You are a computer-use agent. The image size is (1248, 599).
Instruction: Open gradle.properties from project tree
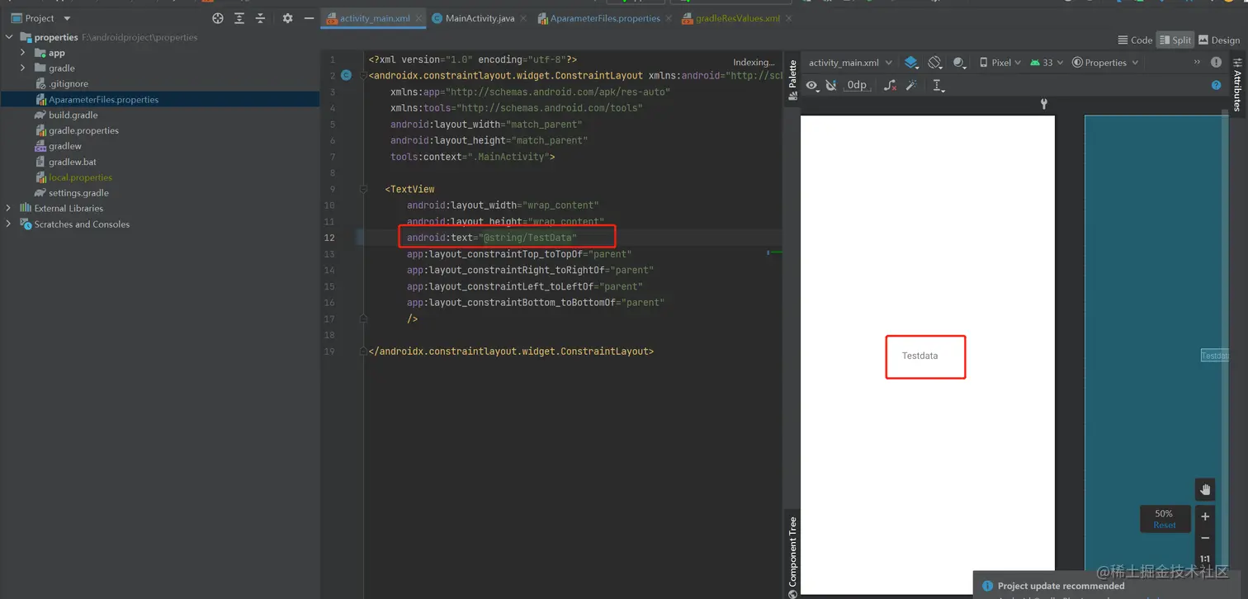tap(83, 130)
